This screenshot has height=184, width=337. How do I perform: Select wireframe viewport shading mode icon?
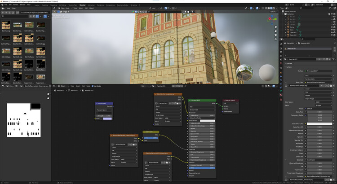tap(266, 8)
